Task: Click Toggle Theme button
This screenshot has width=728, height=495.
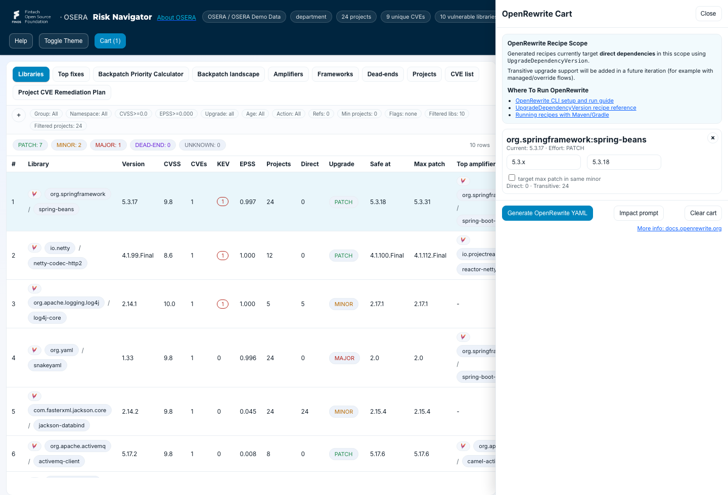Action: pos(63,41)
